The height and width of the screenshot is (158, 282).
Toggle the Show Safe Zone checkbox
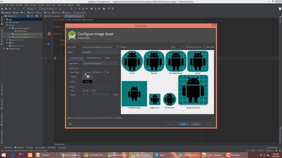tap(187, 47)
